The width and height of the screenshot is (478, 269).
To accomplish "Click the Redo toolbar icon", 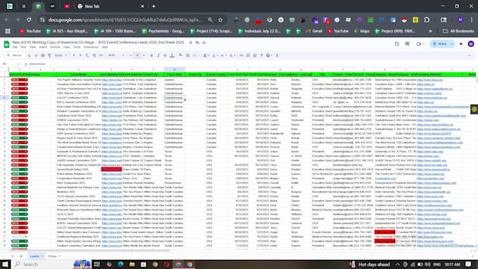I will (x=36, y=55).
